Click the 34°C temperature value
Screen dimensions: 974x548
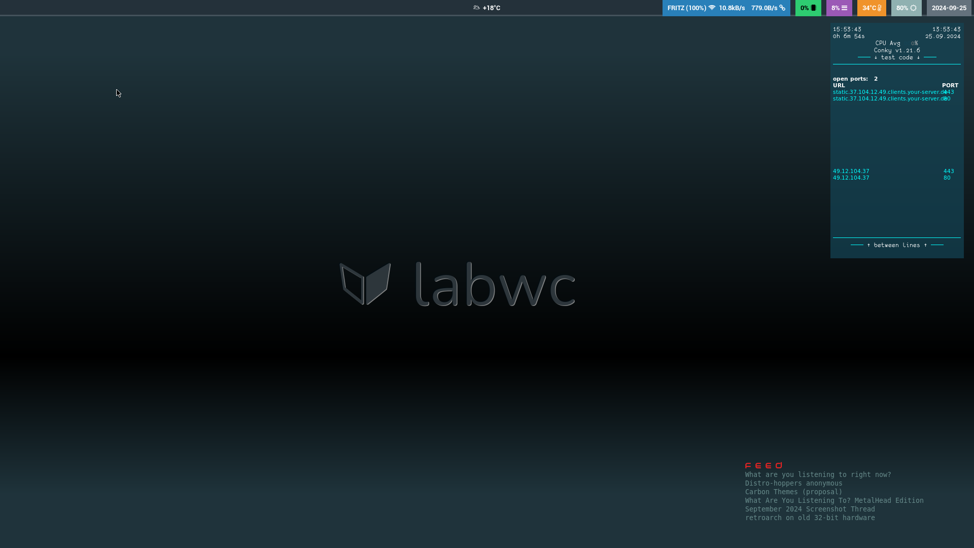869,8
